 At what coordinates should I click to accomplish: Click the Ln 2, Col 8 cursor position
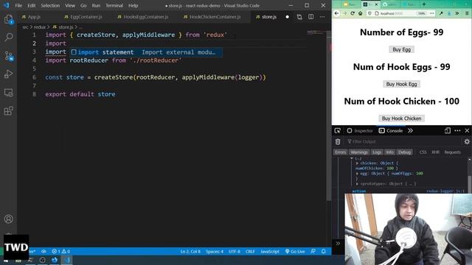[190, 251]
